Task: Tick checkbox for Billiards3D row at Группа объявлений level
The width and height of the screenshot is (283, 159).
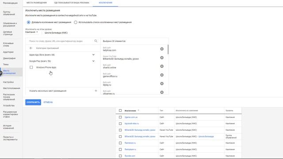Action: coord(120,136)
